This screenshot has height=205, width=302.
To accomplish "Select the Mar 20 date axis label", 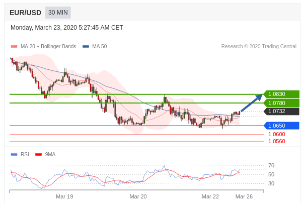I will coord(138,196).
